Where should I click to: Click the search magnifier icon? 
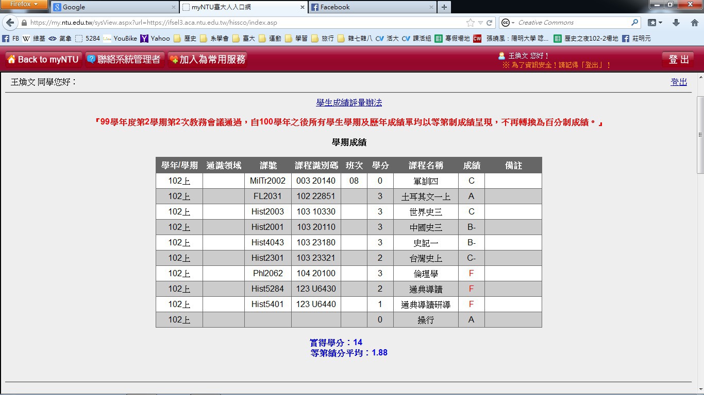coord(634,23)
